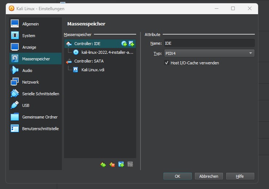Open Benutzerschnittstelle settings page
269x189 pixels.
[36, 129]
